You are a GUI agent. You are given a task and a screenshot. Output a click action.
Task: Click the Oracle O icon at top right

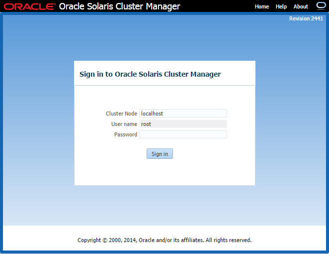pos(321,6)
